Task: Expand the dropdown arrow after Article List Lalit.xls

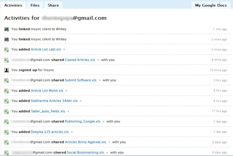Action: (x=64, y=50)
